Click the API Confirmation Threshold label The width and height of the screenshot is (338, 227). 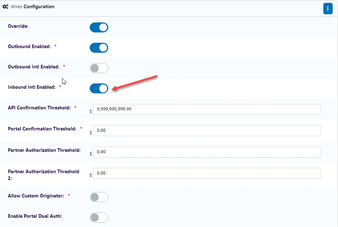point(39,108)
